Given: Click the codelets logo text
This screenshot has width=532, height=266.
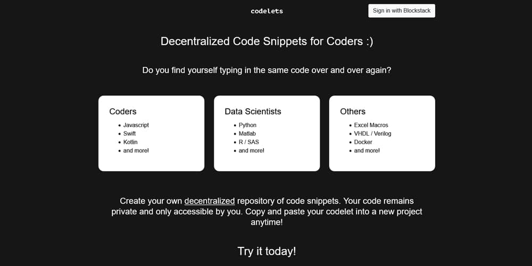Looking at the screenshot, I should [x=267, y=11].
